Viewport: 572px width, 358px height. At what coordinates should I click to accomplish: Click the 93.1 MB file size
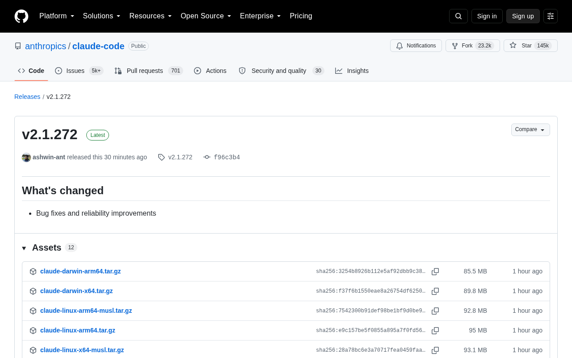[475, 350]
